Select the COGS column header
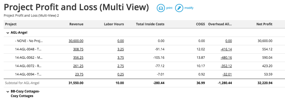The height and width of the screenshot is (99, 285). 201,24
